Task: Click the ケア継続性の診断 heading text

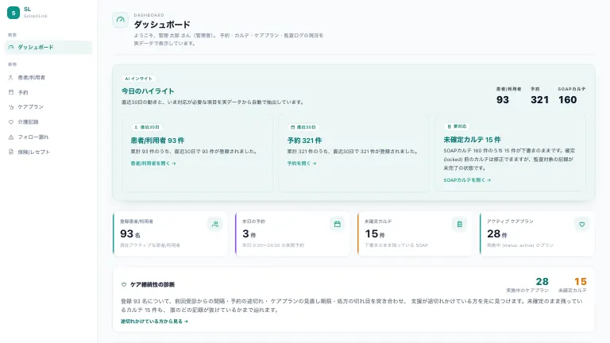Action: pyautogui.click(x=152, y=285)
